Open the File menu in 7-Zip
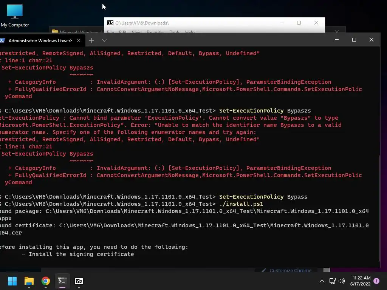This screenshot has height=290, width=387. coord(110,32)
